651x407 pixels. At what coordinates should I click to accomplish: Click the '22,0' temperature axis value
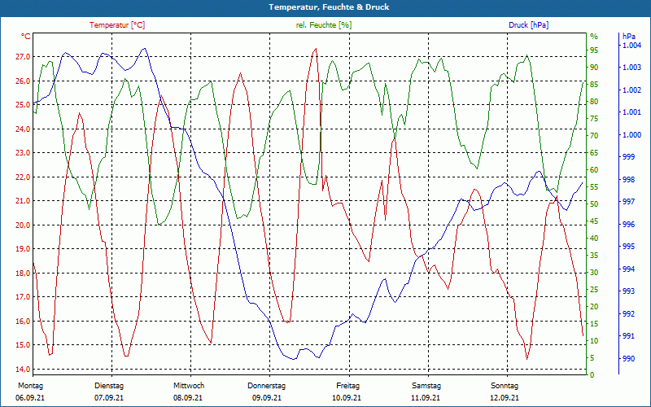tap(23, 177)
